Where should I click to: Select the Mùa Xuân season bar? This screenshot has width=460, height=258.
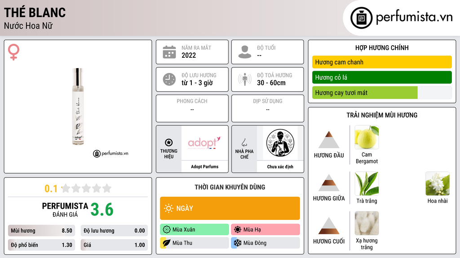coord(195,230)
